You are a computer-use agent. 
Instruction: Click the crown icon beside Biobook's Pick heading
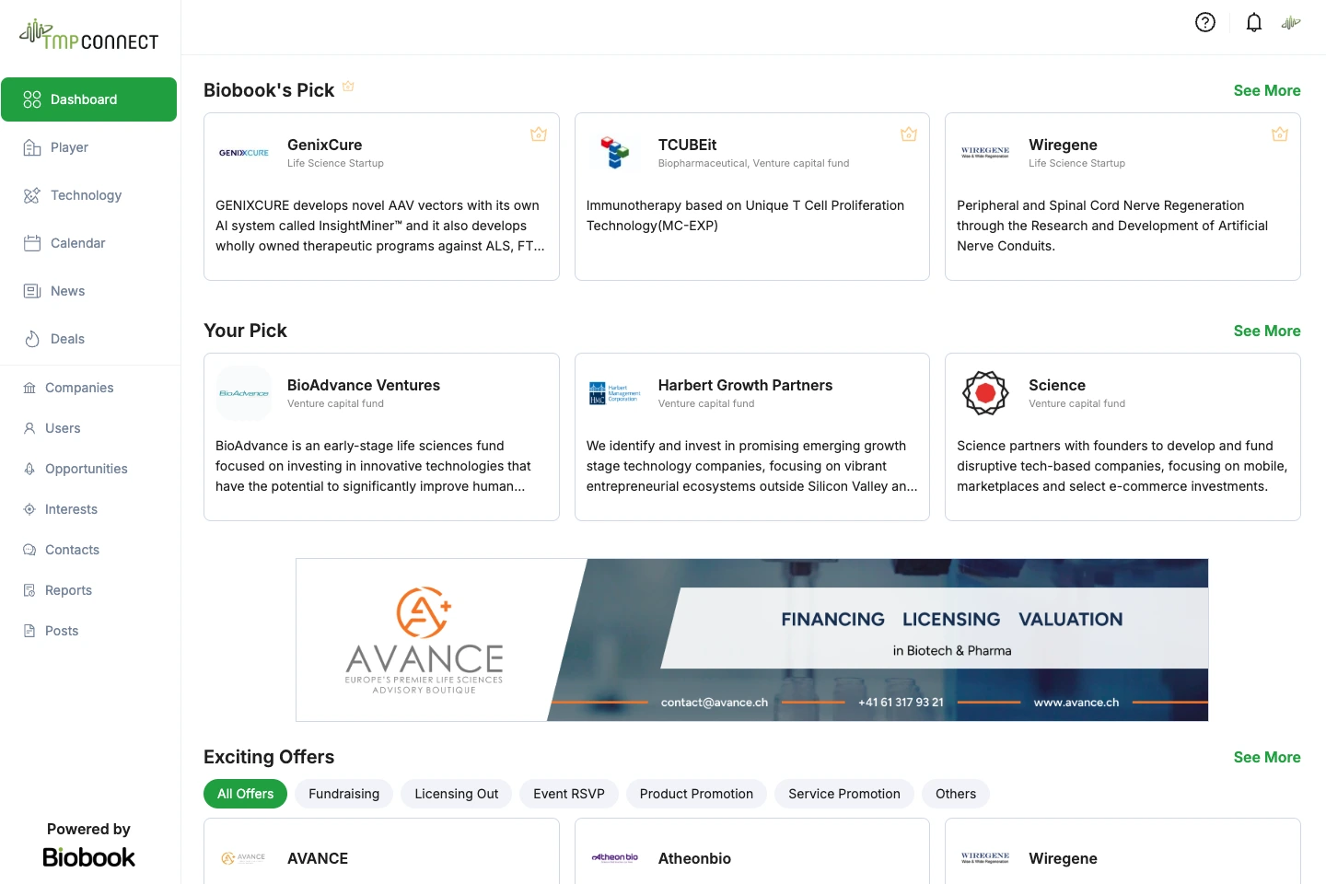click(x=348, y=87)
